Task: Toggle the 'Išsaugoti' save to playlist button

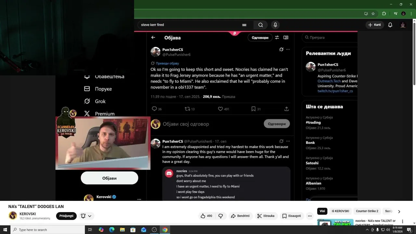Action: point(292,216)
